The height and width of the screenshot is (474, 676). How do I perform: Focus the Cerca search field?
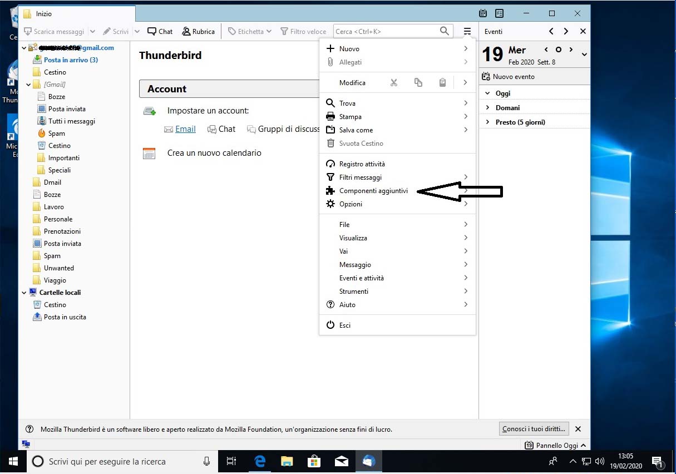pyautogui.click(x=392, y=31)
